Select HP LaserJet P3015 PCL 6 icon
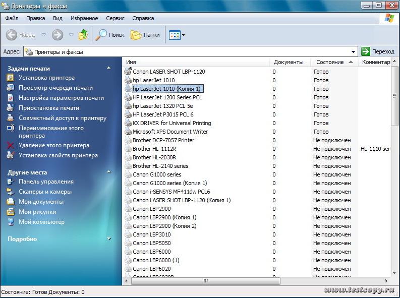Image resolution: width=400 pixels, height=298 pixels. 128,114
